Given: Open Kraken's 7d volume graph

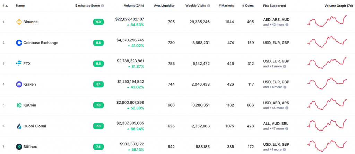Looking at the screenshot, I should point(327,84).
